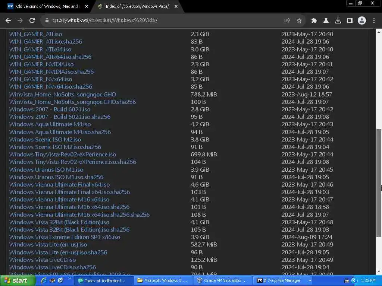
Task: Bookmark this page with the star
Action: (299, 21)
